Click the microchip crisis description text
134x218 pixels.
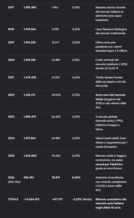[111, 82]
